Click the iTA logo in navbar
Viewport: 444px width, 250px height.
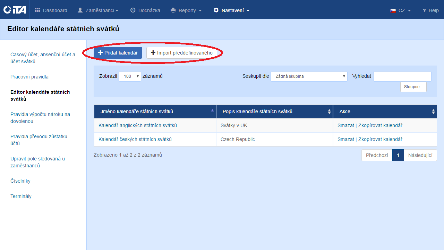[15, 10]
